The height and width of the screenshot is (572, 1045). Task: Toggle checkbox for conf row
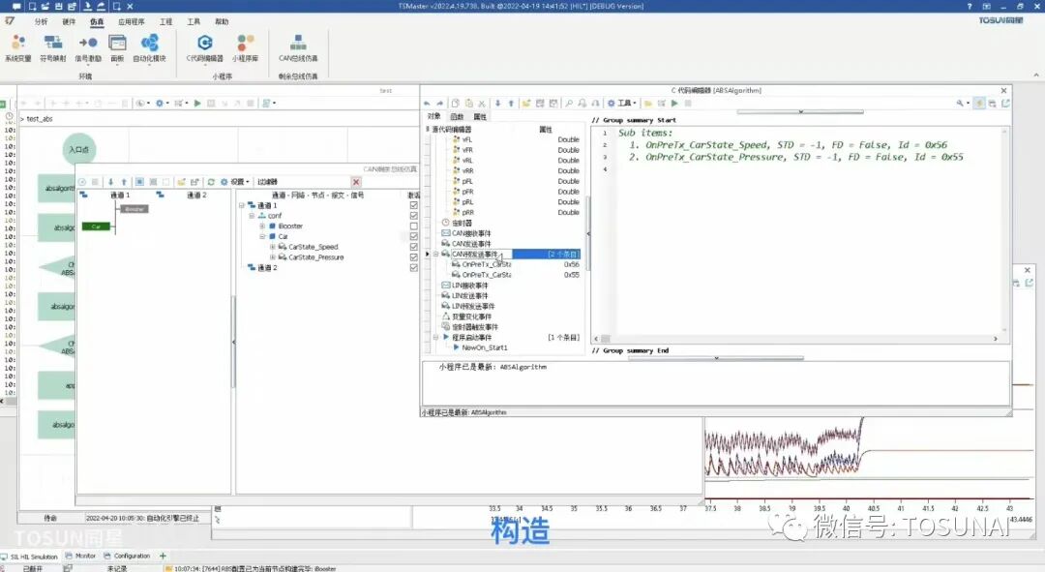click(414, 215)
